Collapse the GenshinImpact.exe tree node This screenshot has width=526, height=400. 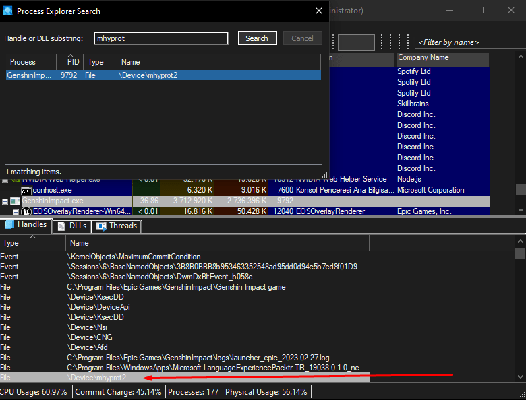pyautogui.click(x=5, y=201)
